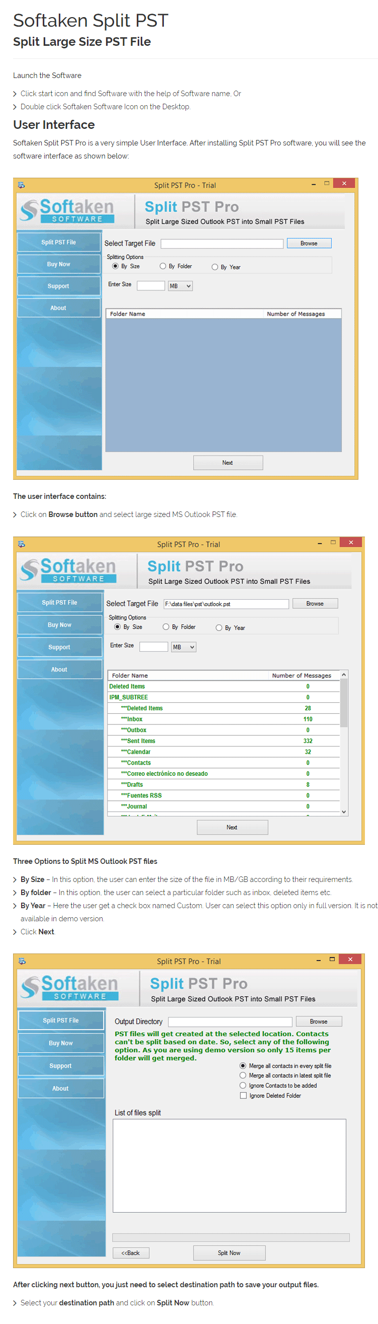
Task: Open Split PST File tab in third screenshot
Action: (61, 1021)
